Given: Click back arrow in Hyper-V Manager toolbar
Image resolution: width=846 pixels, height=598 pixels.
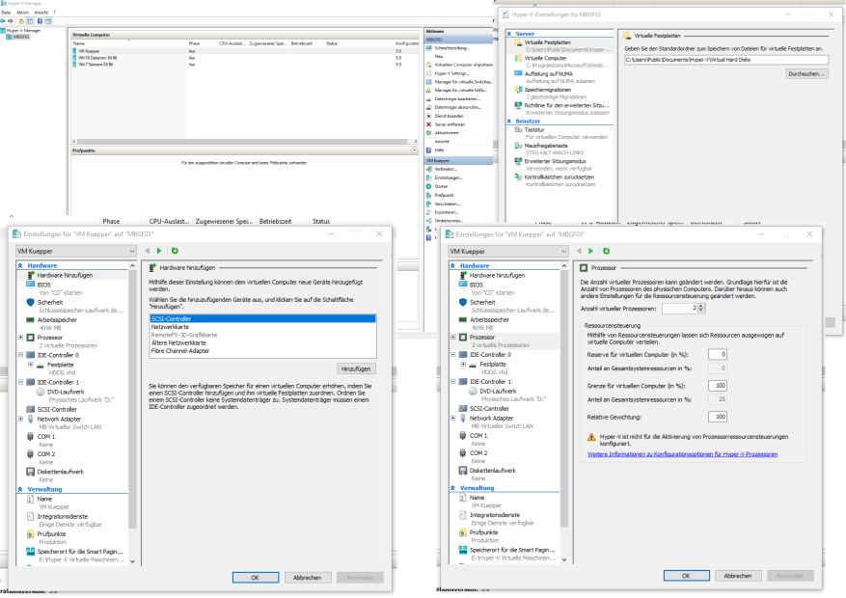Looking at the screenshot, I should click(4, 21).
